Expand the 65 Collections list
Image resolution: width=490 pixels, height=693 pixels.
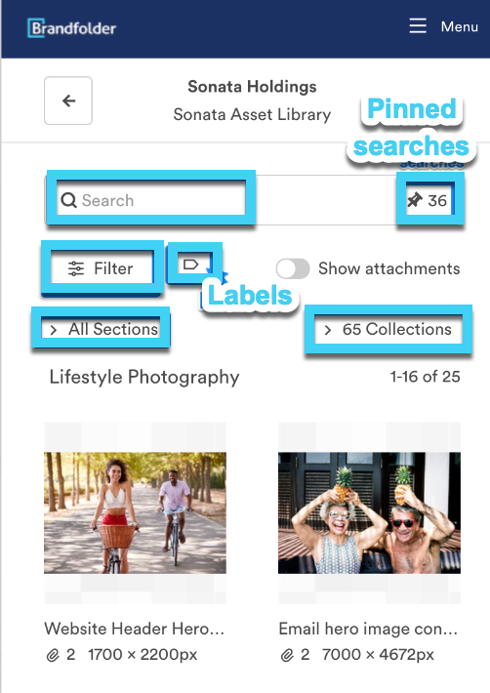(x=388, y=329)
